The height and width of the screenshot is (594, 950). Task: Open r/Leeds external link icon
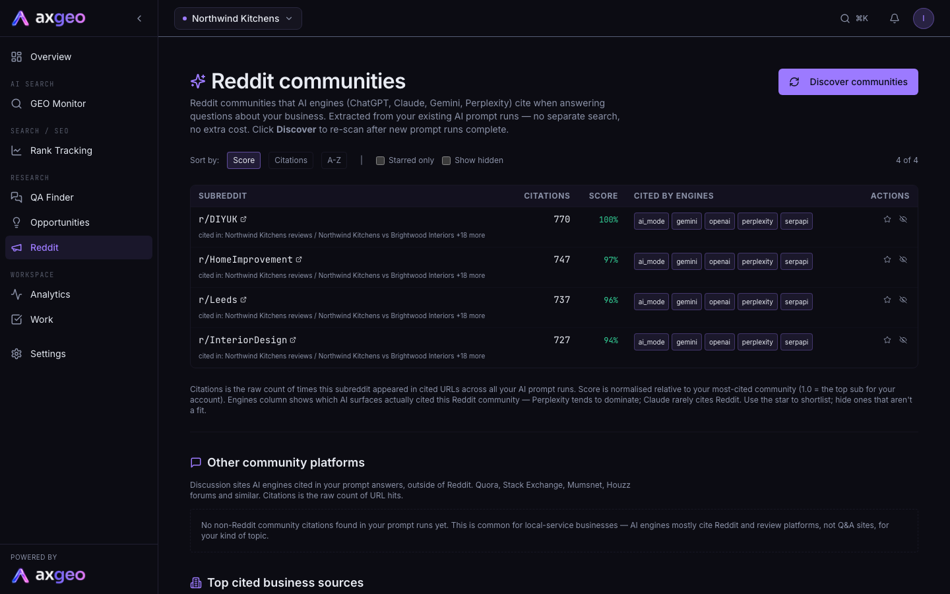click(243, 300)
